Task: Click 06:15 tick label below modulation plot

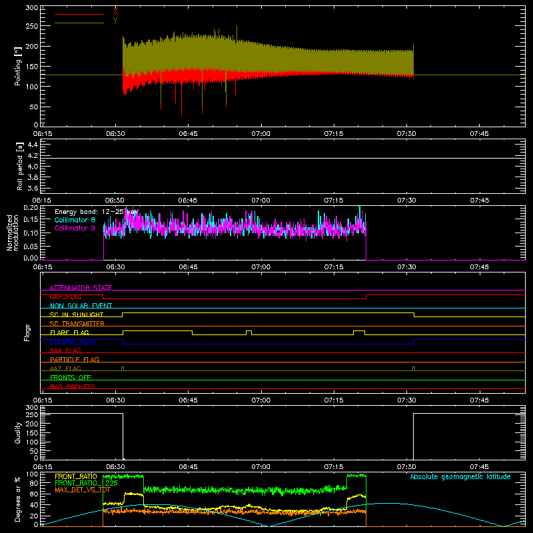Action: coord(43,267)
